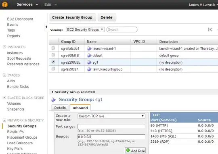Click the Delete button
This screenshot has height=154, width=218.
coord(107,17)
